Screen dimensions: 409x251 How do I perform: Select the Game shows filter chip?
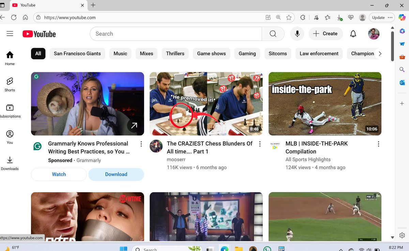211,53
